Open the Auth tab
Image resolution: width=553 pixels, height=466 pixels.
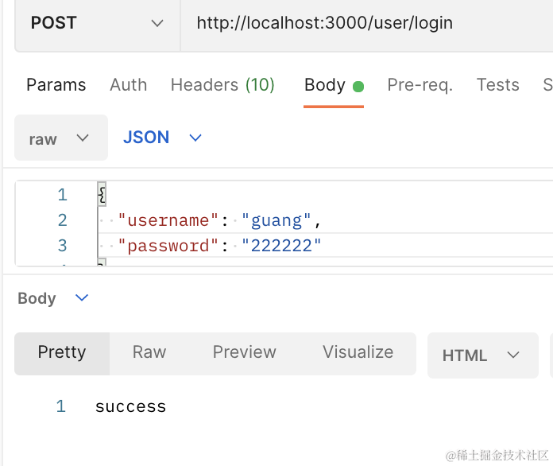click(128, 85)
